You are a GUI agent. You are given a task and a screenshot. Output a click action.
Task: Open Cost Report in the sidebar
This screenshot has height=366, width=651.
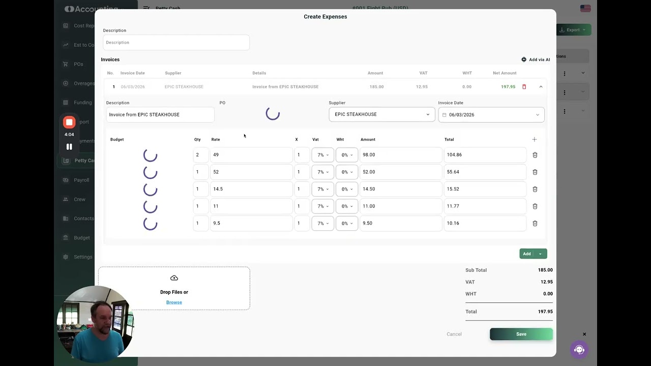tap(79, 26)
